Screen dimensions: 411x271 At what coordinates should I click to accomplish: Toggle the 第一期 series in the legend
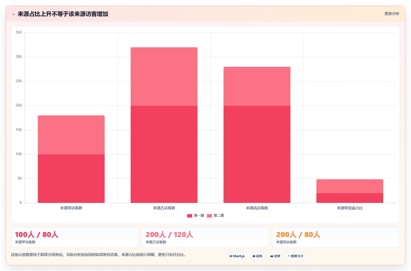195,216
